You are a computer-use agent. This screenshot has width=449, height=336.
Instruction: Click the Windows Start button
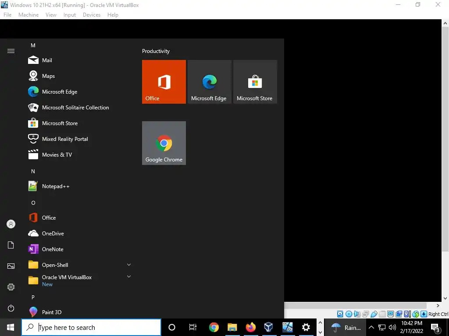(11, 327)
